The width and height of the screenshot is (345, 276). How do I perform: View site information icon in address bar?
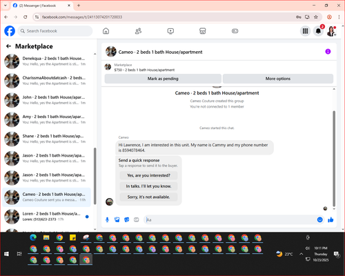(x=37, y=17)
